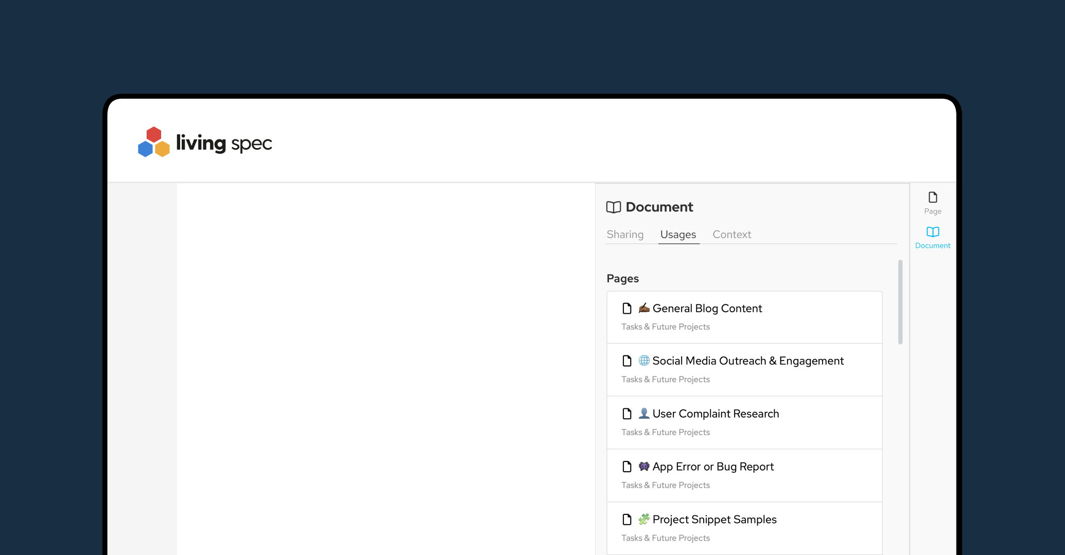1065x555 pixels.
Task: Switch to the Sharing tab
Action: [625, 235]
